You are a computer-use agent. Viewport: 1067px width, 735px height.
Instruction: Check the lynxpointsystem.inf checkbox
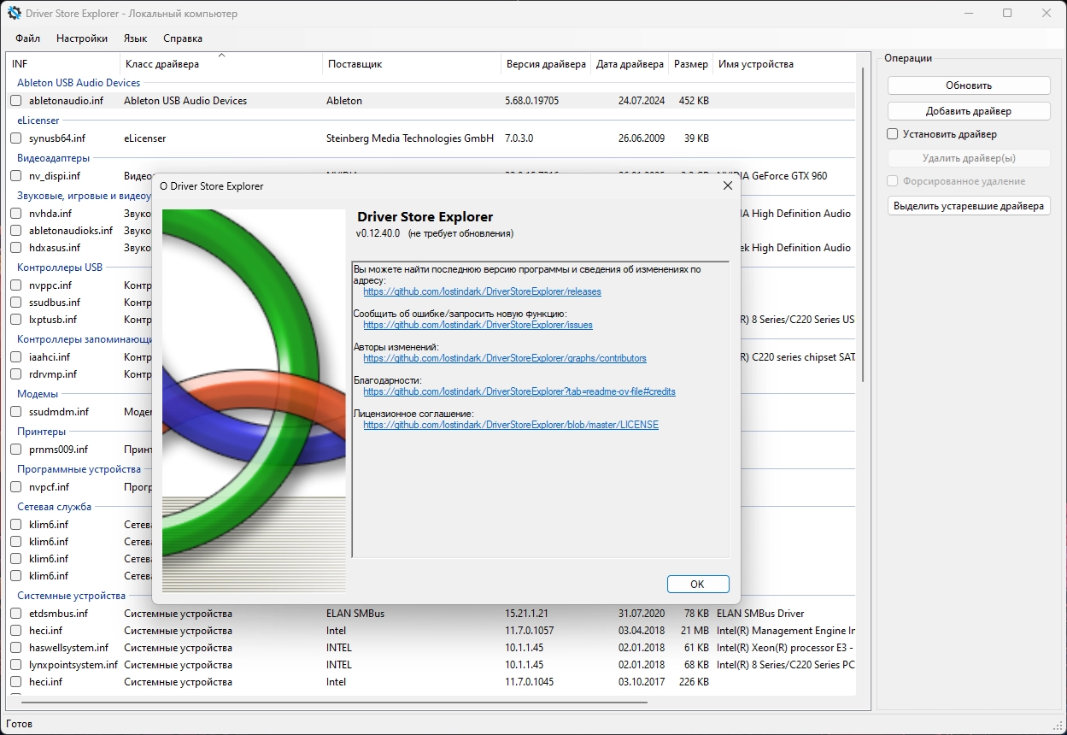(x=15, y=665)
